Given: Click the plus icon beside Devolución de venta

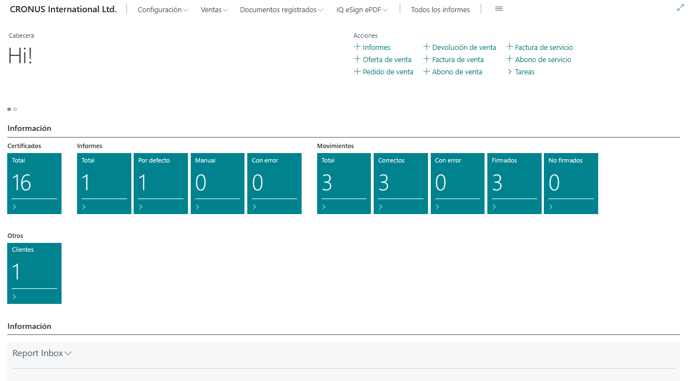Looking at the screenshot, I should (x=426, y=47).
